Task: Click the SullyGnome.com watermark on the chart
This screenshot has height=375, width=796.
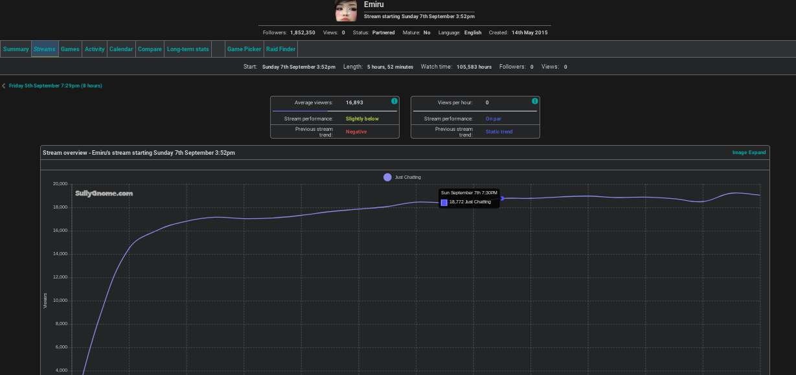Action: coord(104,193)
